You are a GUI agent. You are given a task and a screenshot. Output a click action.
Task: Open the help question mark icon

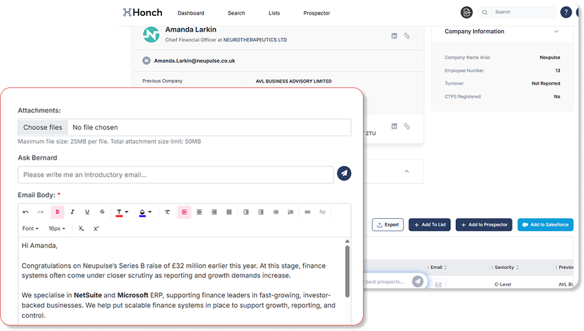coord(566,12)
